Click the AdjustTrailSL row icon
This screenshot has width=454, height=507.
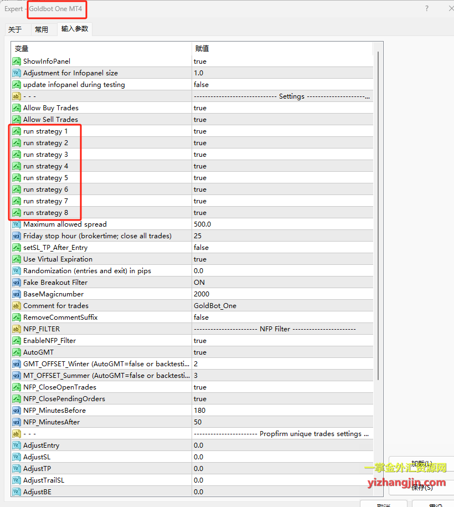coord(17,480)
